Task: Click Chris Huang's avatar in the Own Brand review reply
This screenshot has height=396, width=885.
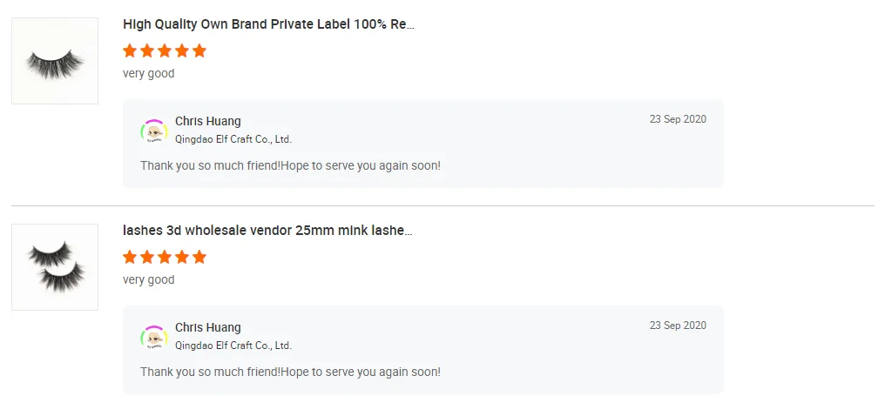Action: click(154, 131)
